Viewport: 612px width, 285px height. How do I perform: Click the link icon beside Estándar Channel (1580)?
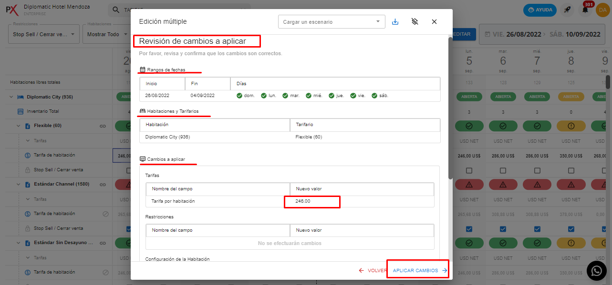(103, 184)
